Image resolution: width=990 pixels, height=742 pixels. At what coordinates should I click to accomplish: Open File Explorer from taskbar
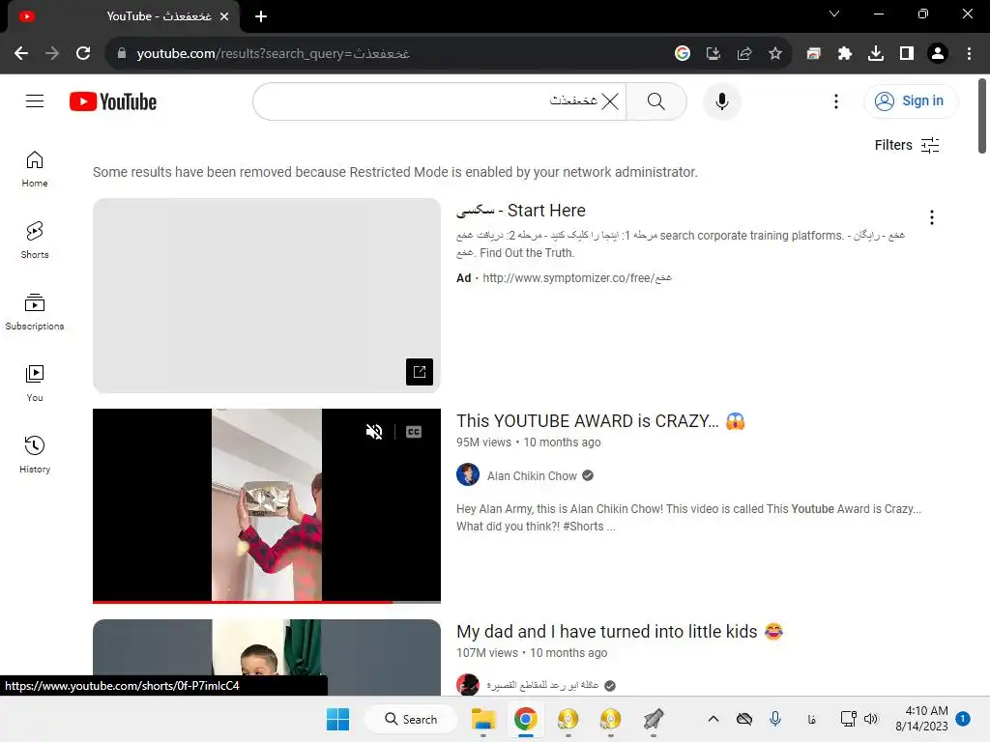483,719
